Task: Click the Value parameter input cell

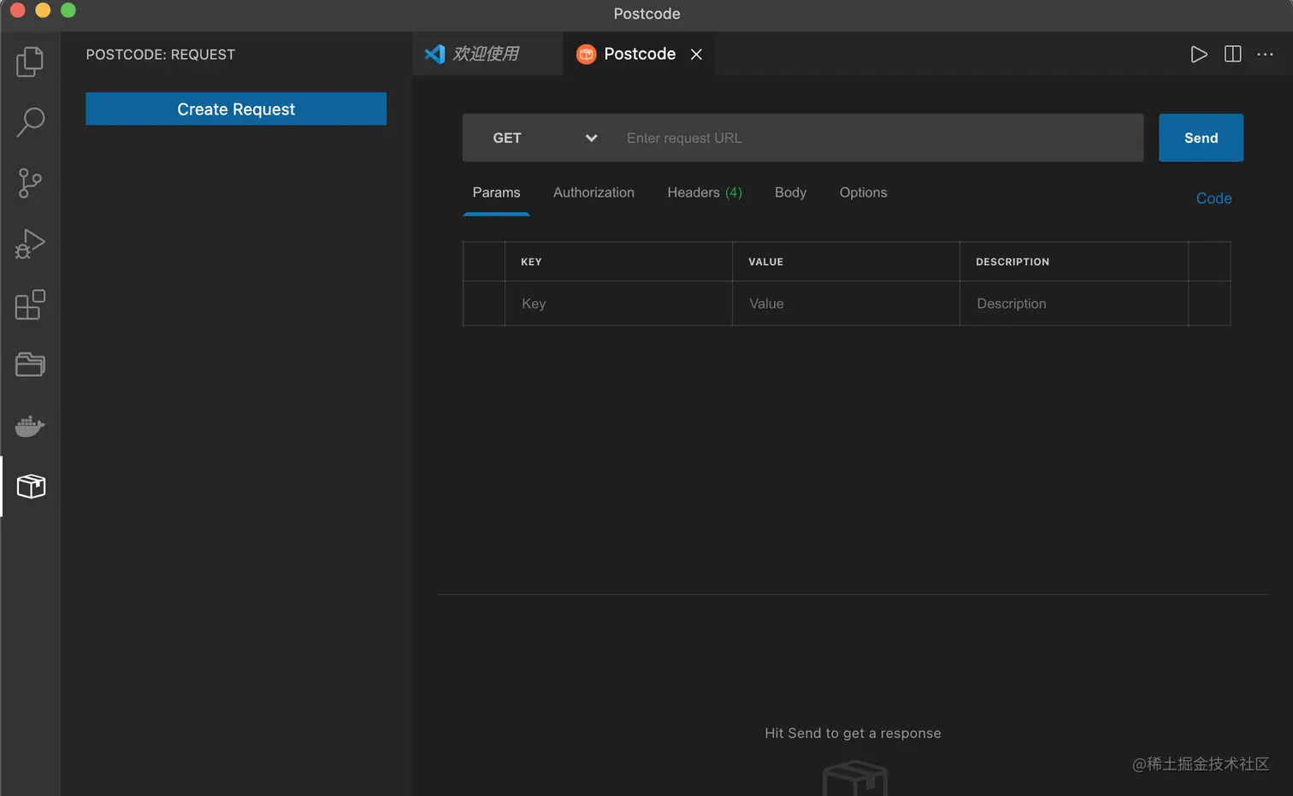Action: pos(846,304)
